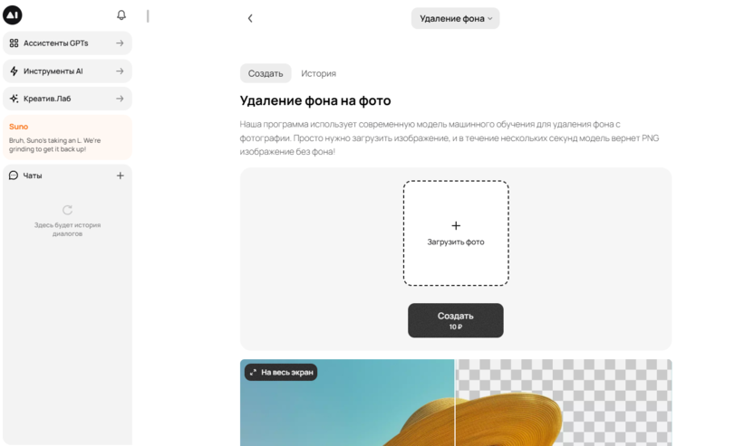Open notifications bell icon
Screen dimensions: 754x446
(x=121, y=14)
